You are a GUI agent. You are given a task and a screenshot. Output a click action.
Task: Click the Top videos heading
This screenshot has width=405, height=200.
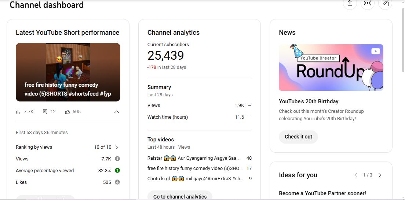[x=161, y=140]
